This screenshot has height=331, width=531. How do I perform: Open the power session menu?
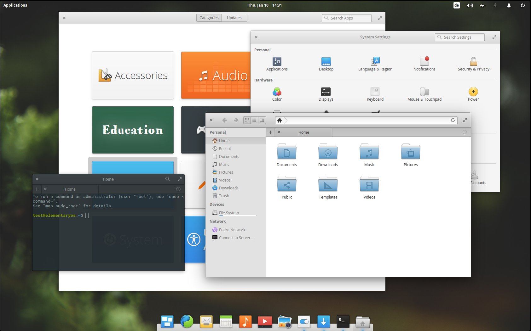coord(522,5)
